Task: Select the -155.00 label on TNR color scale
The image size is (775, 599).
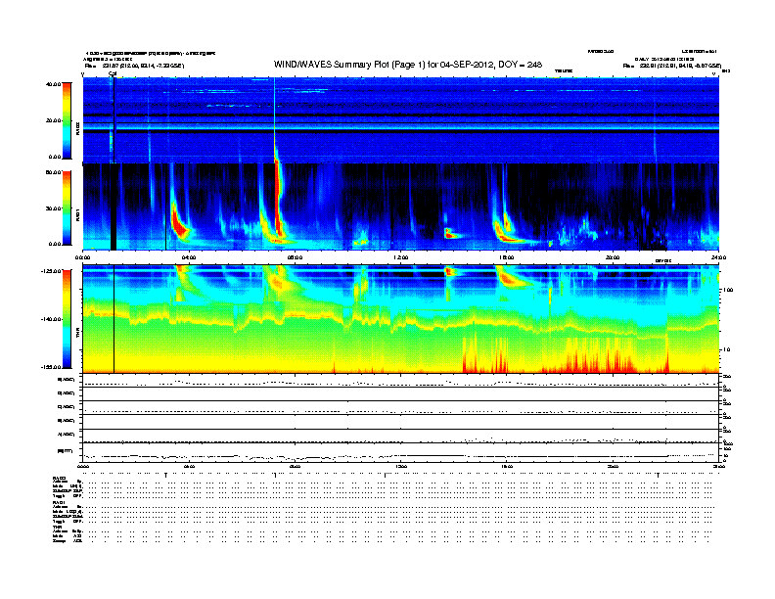Action: coord(52,367)
